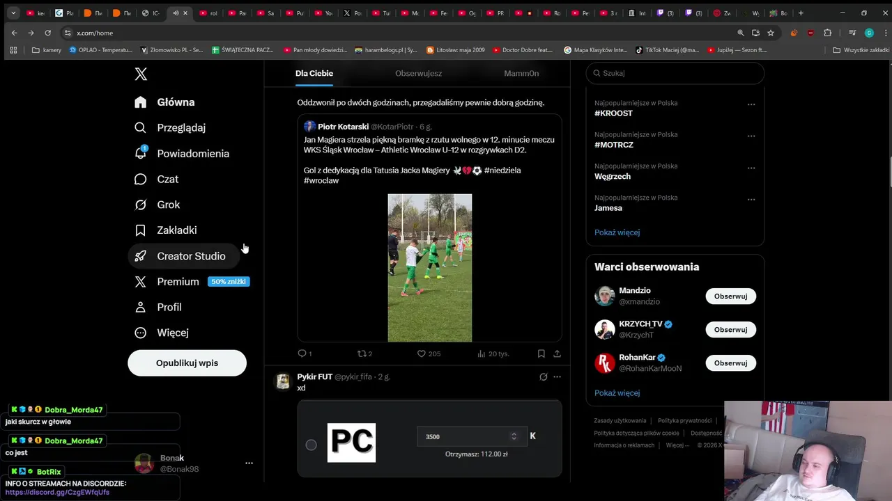This screenshot has height=501, width=892.
Task: Follow KRZYCH_TV with Obserwuj button
Action: point(730,329)
